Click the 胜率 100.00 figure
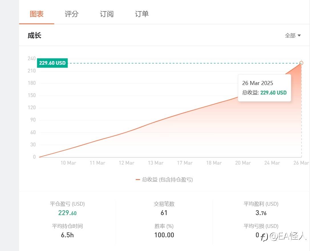The image size is (310, 251). [164, 235]
